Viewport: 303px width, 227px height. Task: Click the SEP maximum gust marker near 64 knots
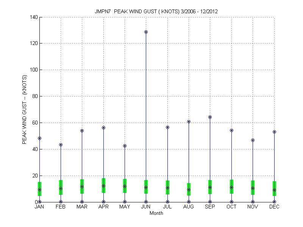210,117
